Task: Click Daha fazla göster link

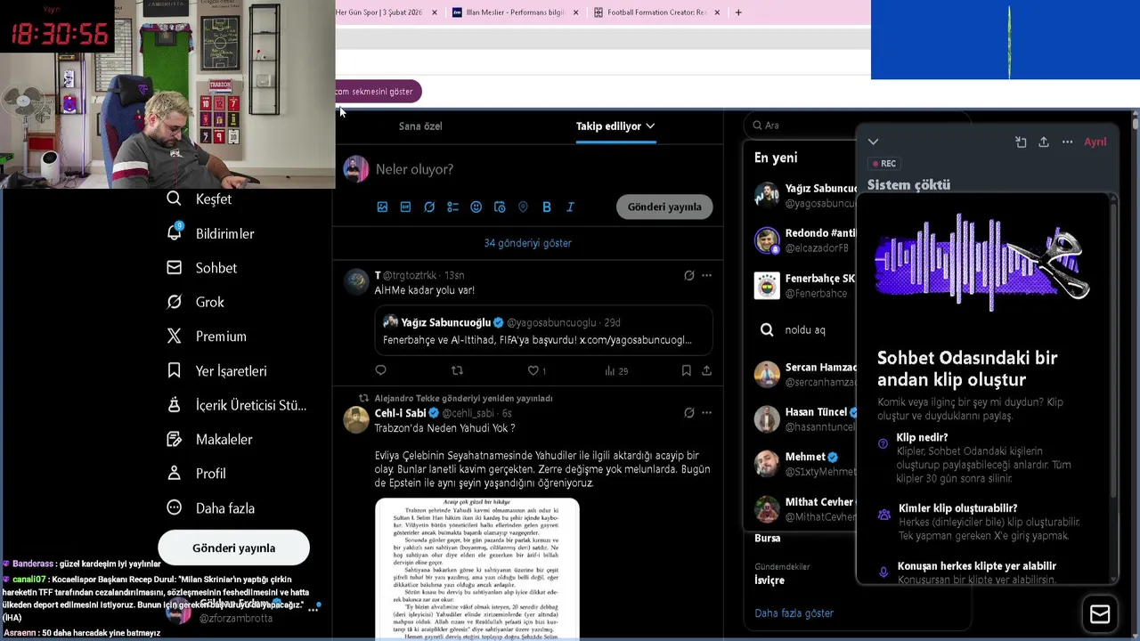Action: pyautogui.click(x=794, y=613)
